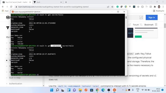
Task: Reload the HashiCorp tutorial page
Action: 11,7
